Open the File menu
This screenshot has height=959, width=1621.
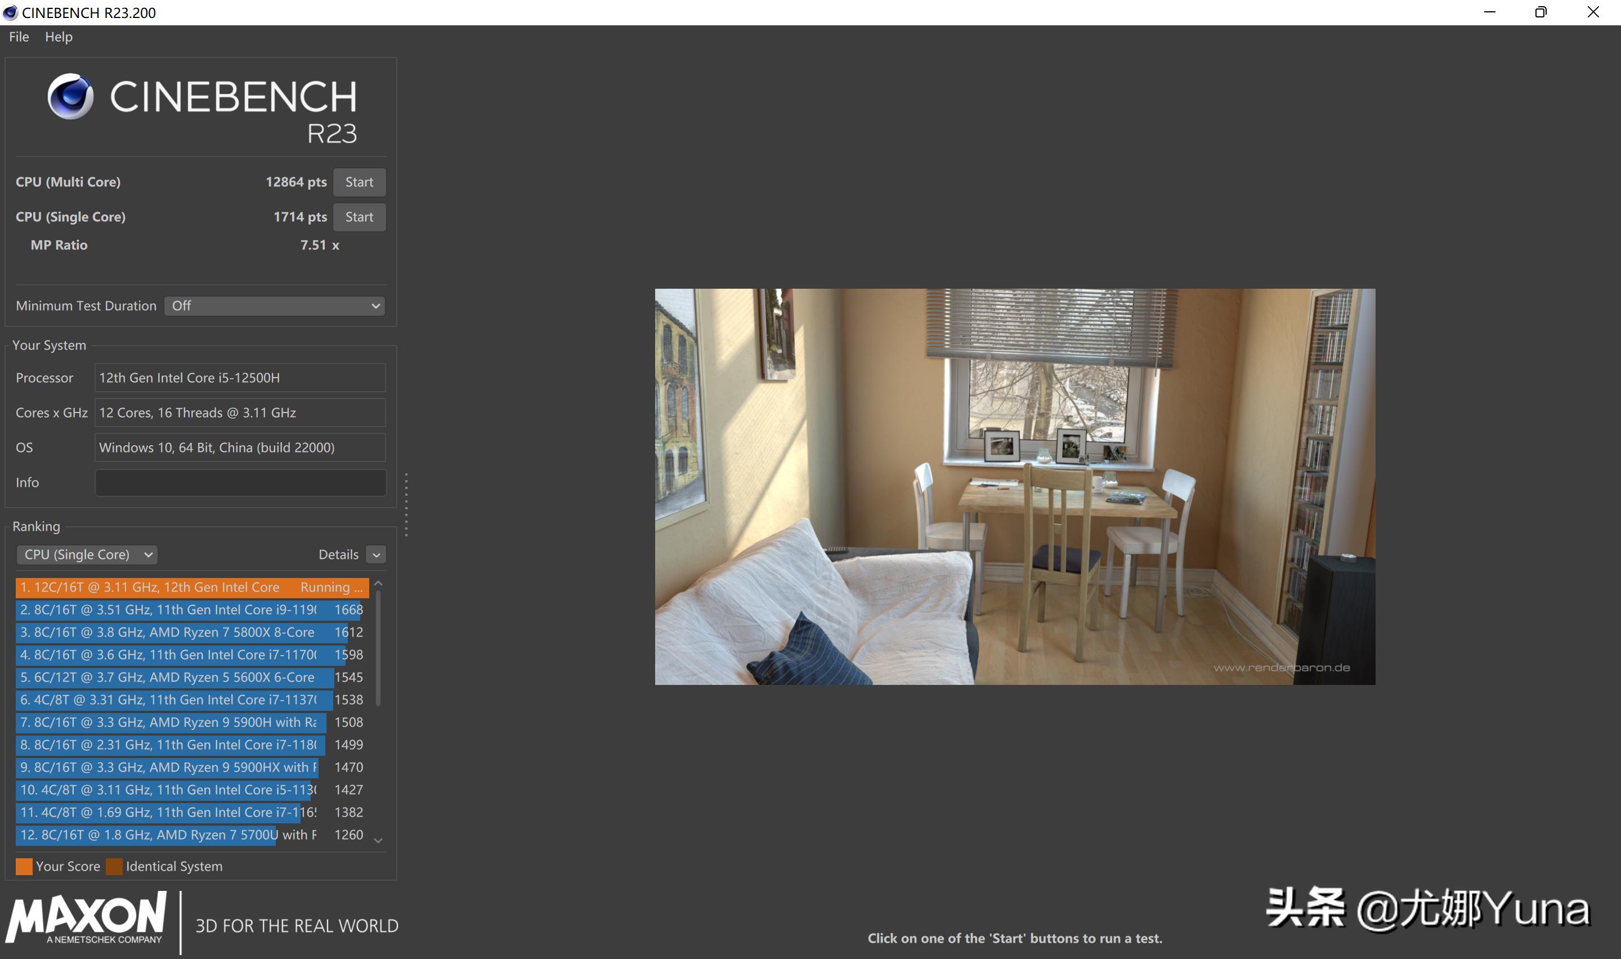coord(18,37)
